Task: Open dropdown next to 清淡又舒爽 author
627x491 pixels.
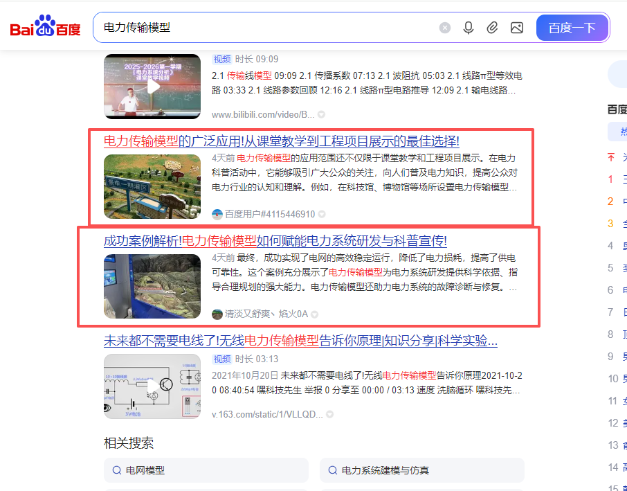Action: pos(315,314)
